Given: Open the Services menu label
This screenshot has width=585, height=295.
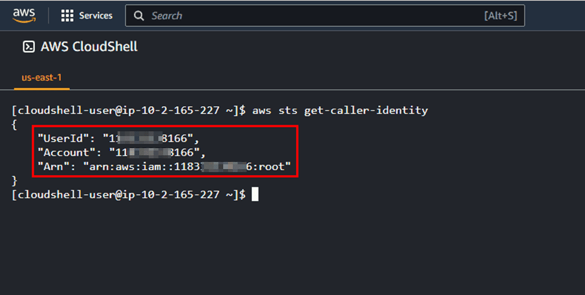Looking at the screenshot, I should pyautogui.click(x=95, y=16).
